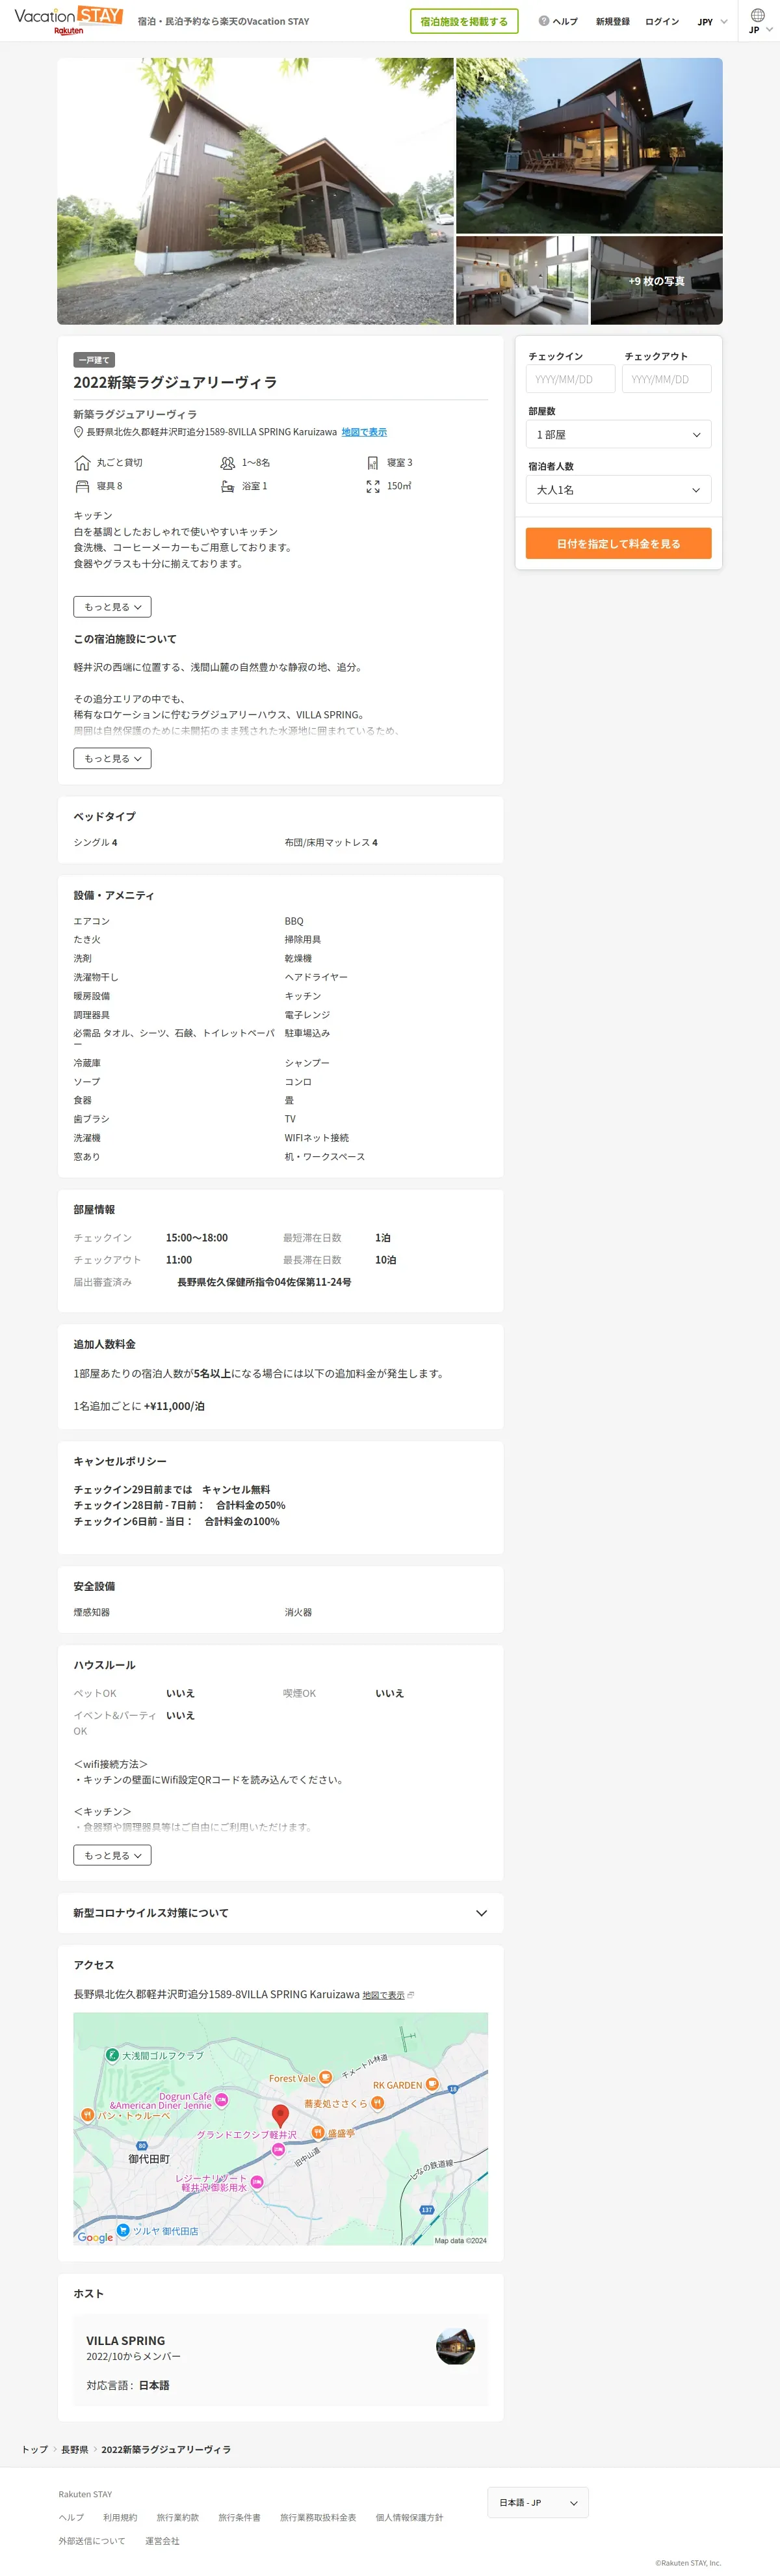This screenshot has width=780, height=2576.
Task: Expand house rules with もっと見る
Action: (x=112, y=1855)
